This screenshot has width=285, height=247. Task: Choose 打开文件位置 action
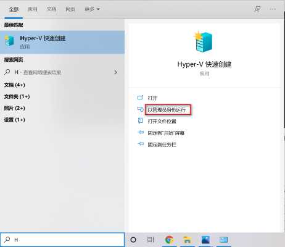pos(162,122)
